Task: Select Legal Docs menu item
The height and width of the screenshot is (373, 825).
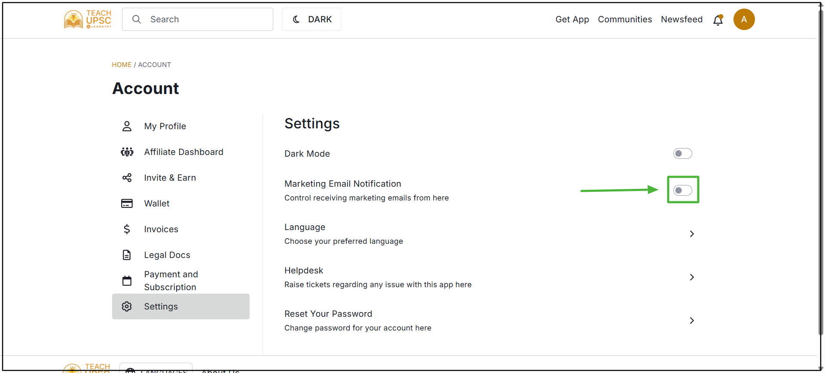Action: (x=181, y=255)
